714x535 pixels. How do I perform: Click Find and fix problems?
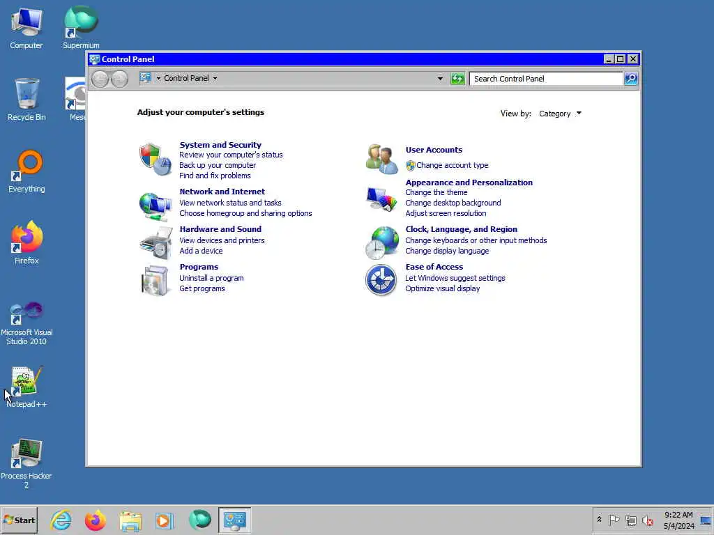pos(215,176)
